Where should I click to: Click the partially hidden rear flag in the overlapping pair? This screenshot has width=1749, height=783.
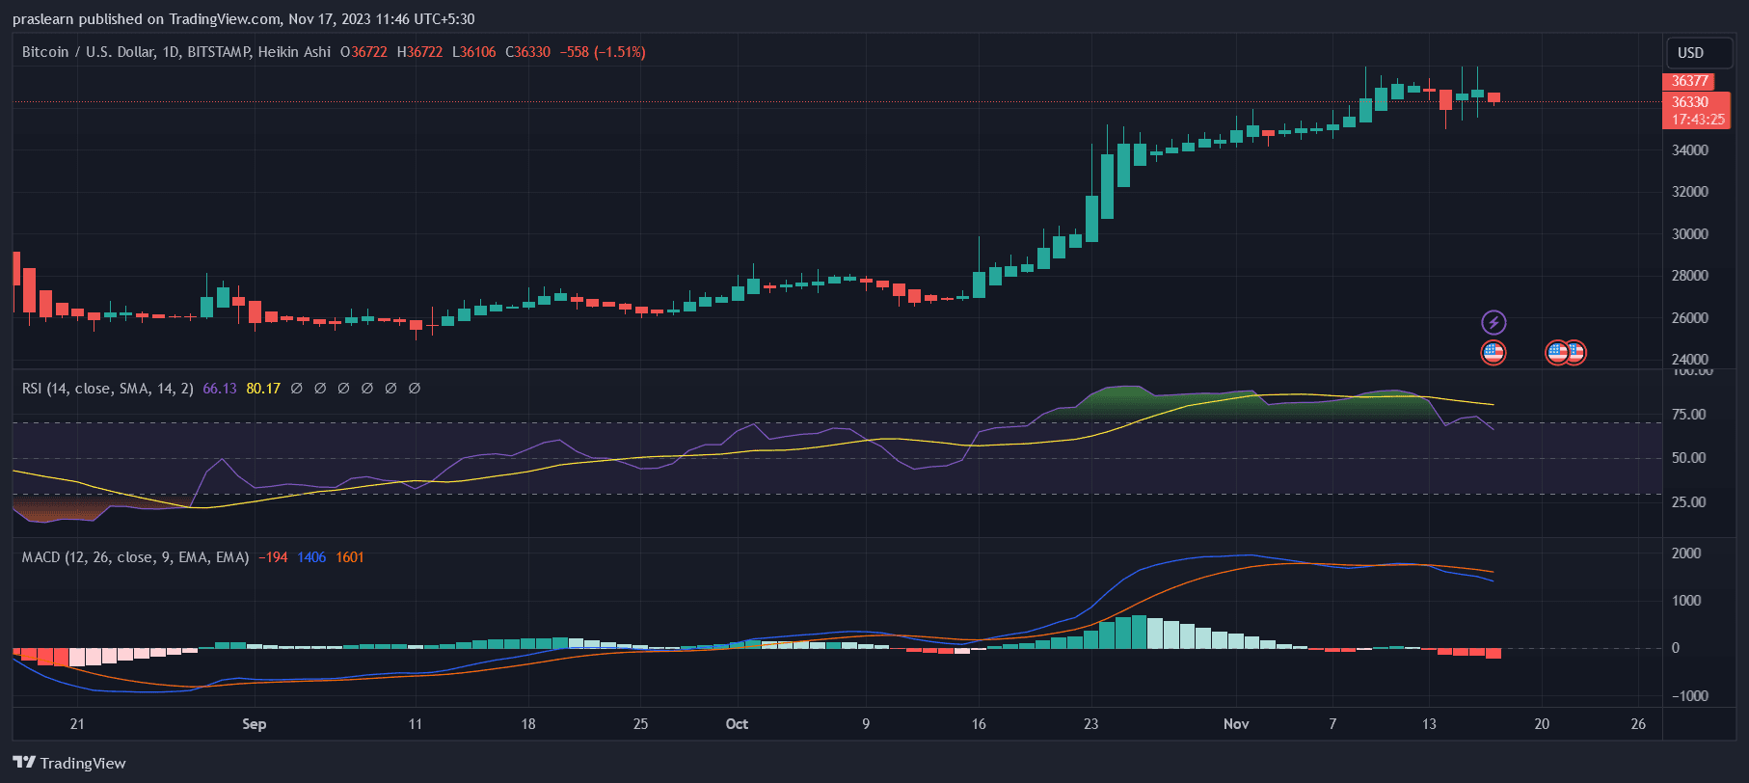click(1577, 353)
